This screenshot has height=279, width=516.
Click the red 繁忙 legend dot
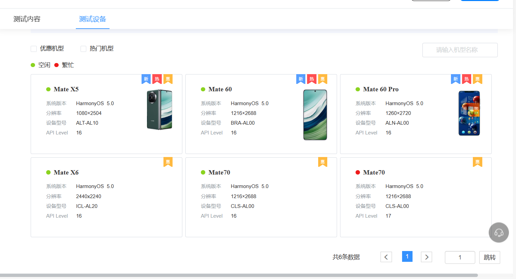56,65
